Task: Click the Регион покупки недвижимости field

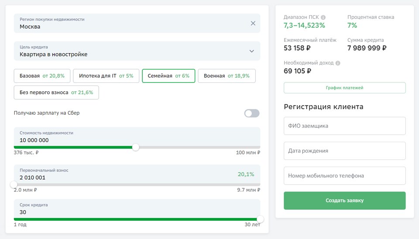Action: pos(131,26)
